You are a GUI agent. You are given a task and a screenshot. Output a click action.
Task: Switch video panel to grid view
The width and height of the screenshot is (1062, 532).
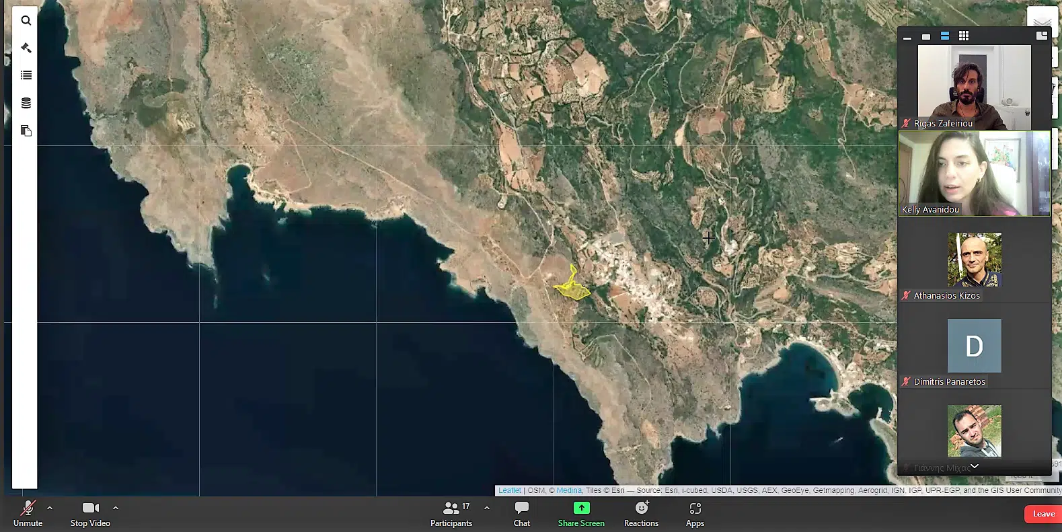pyautogui.click(x=963, y=36)
